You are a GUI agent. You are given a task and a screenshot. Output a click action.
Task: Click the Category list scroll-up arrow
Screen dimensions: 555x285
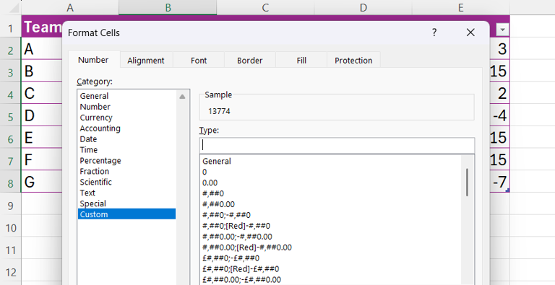[182, 97]
